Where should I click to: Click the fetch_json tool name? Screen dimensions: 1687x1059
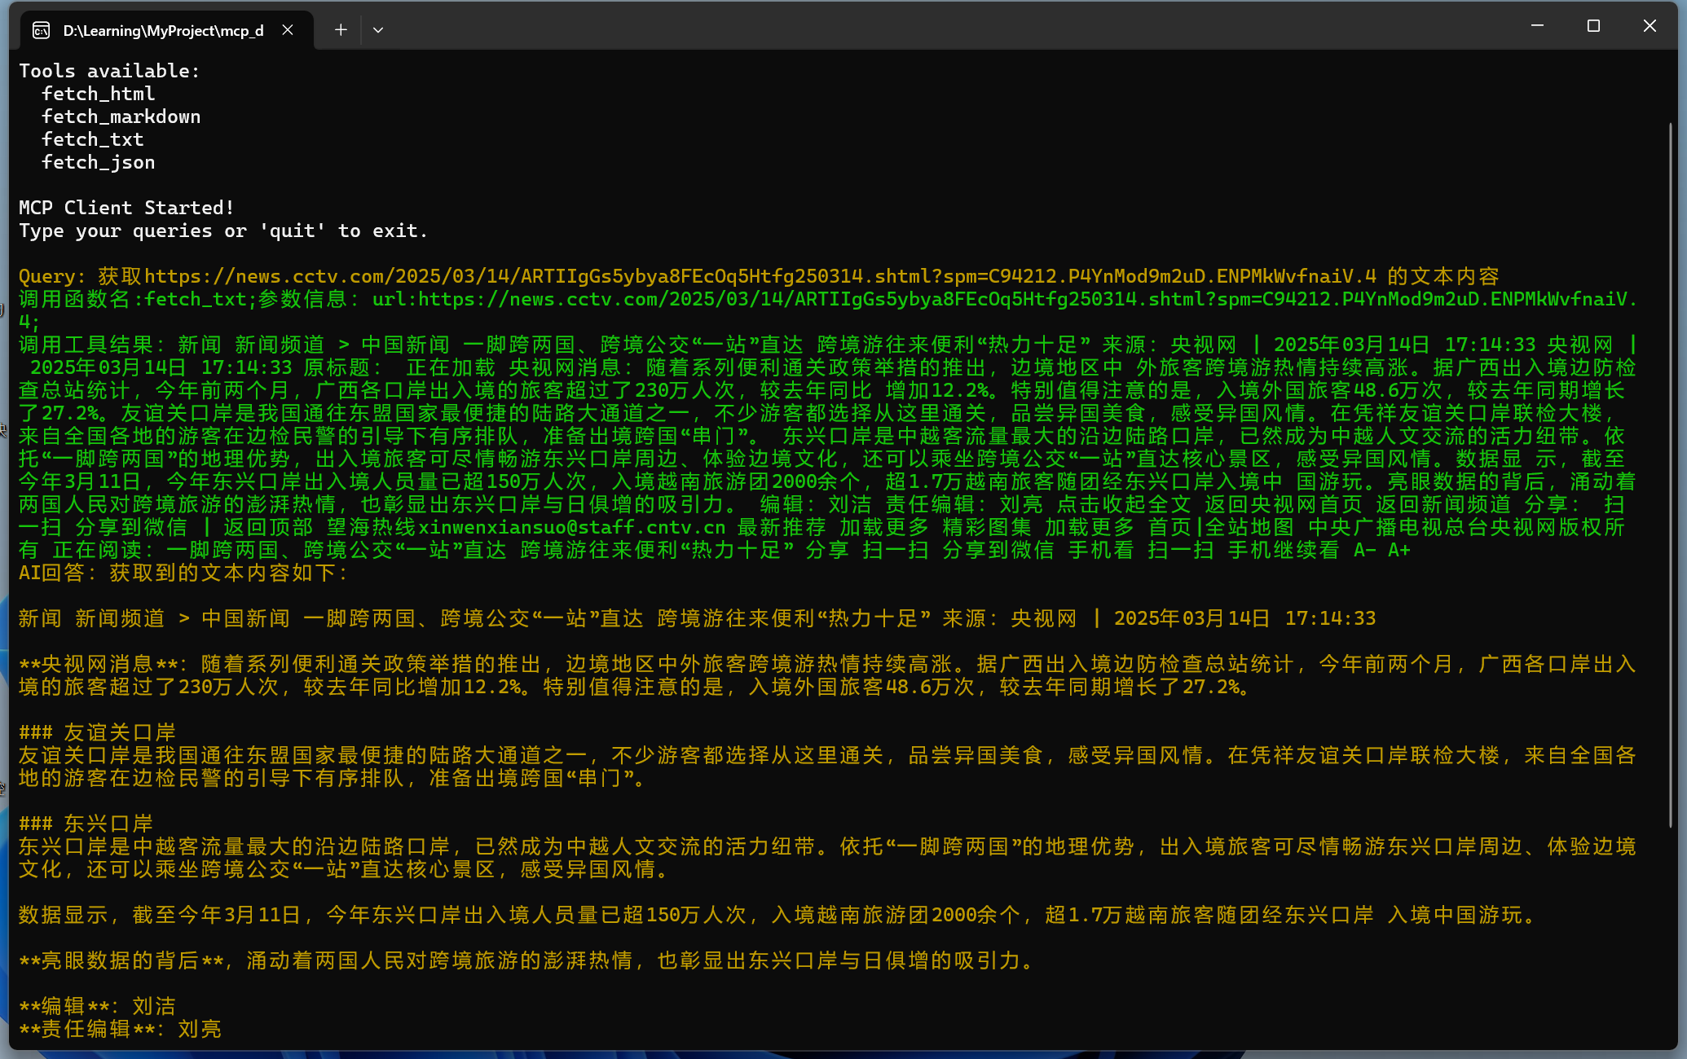[98, 163]
